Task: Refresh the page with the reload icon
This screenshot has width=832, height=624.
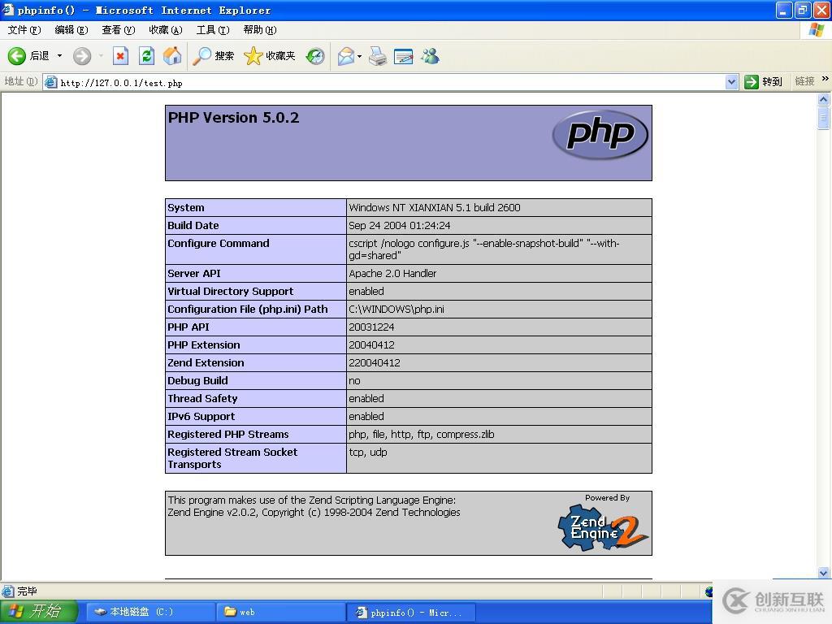Action: click(x=146, y=56)
